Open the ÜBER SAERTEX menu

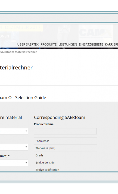[x=28, y=44]
